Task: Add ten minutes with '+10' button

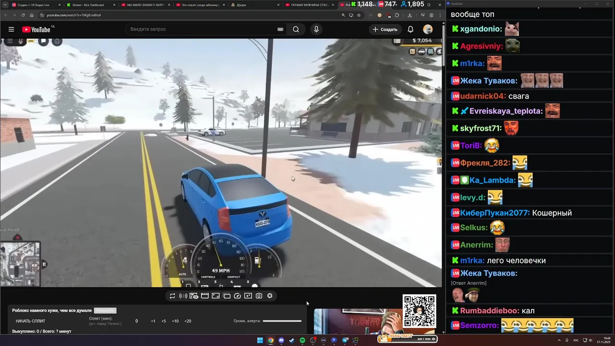Action: click(175, 321)
